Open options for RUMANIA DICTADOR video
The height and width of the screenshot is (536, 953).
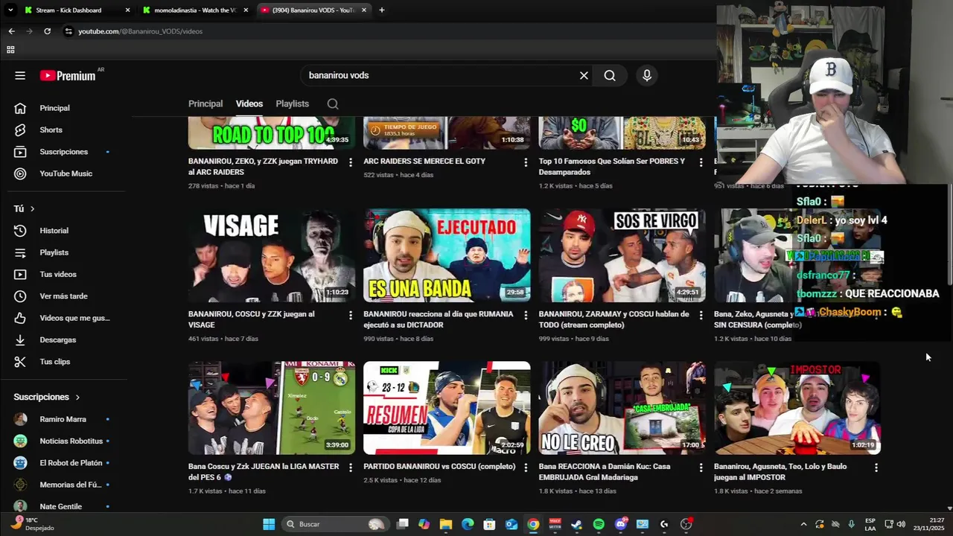(526, 316)
